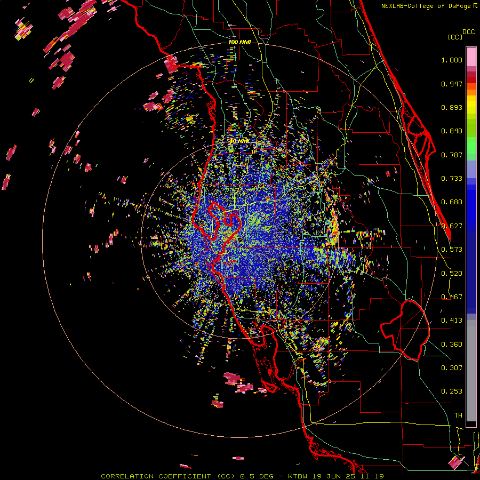Click the 50 NMI range ring label
The width and height of the screenshot is (480, 480).
[x=239, y=141]
